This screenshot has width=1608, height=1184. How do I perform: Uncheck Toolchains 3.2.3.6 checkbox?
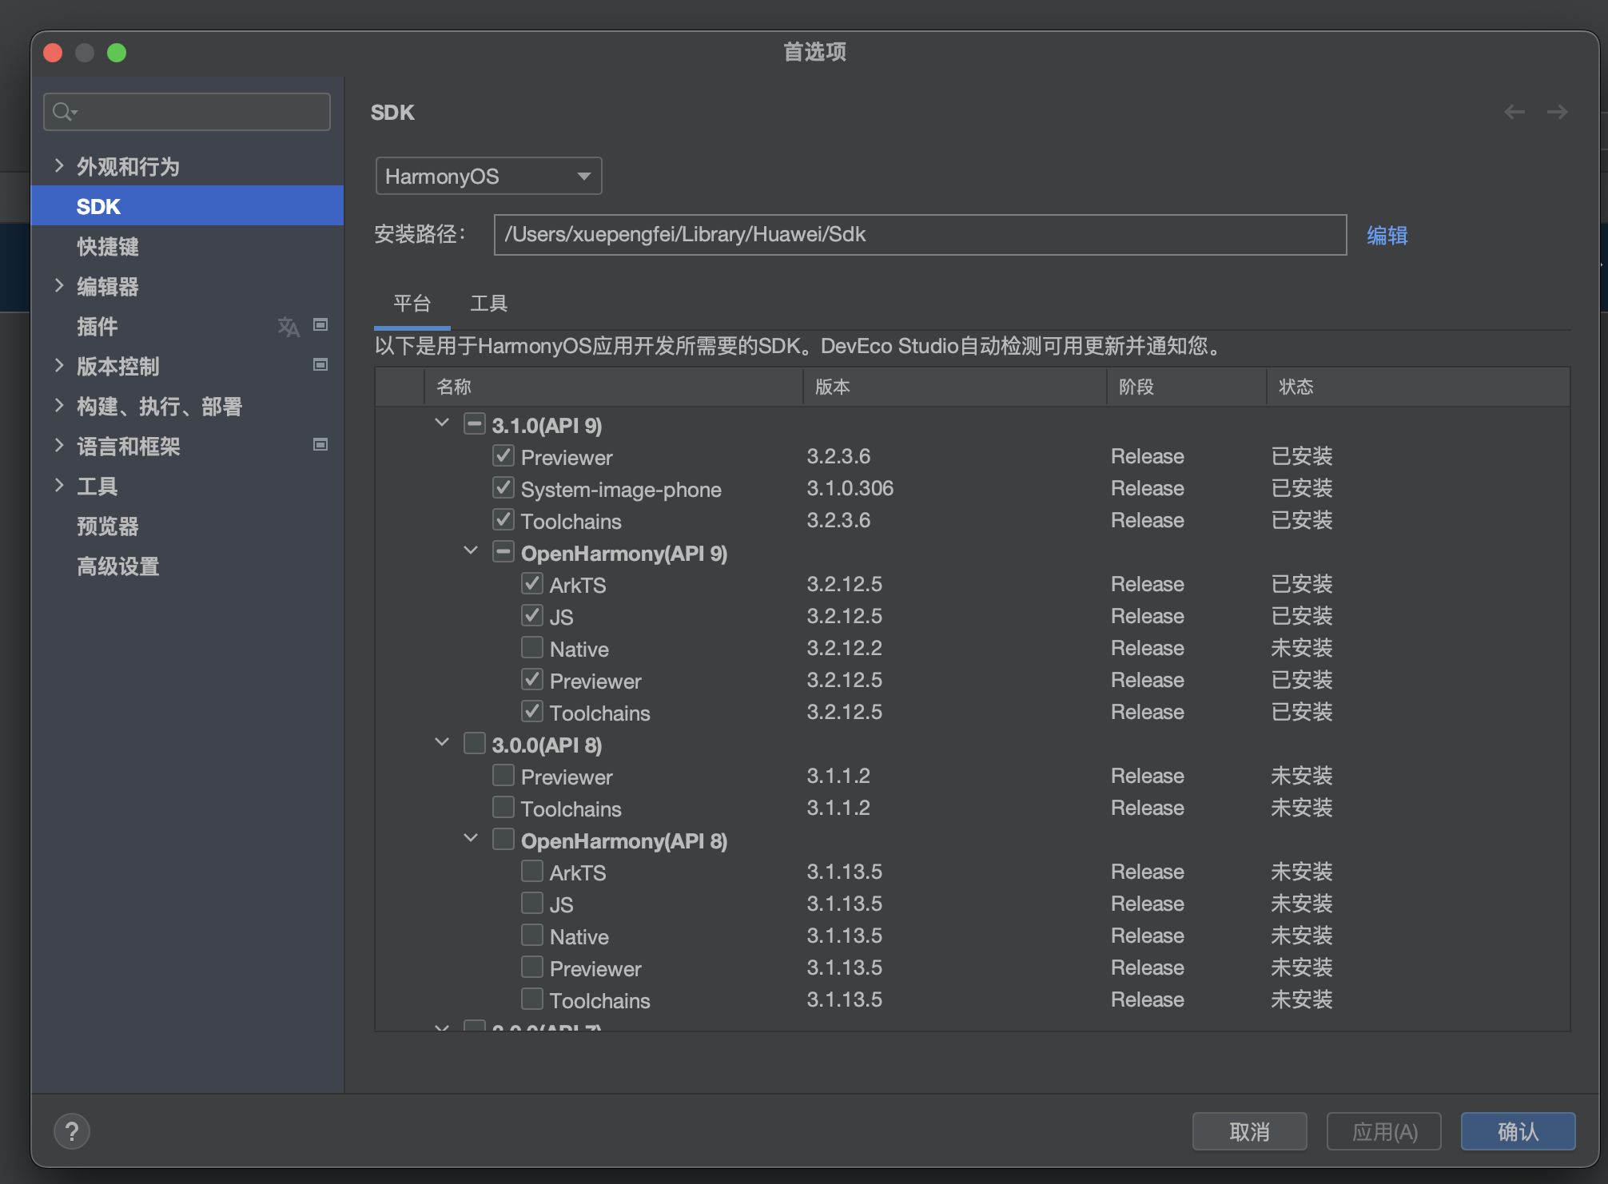tap(503, 519)
